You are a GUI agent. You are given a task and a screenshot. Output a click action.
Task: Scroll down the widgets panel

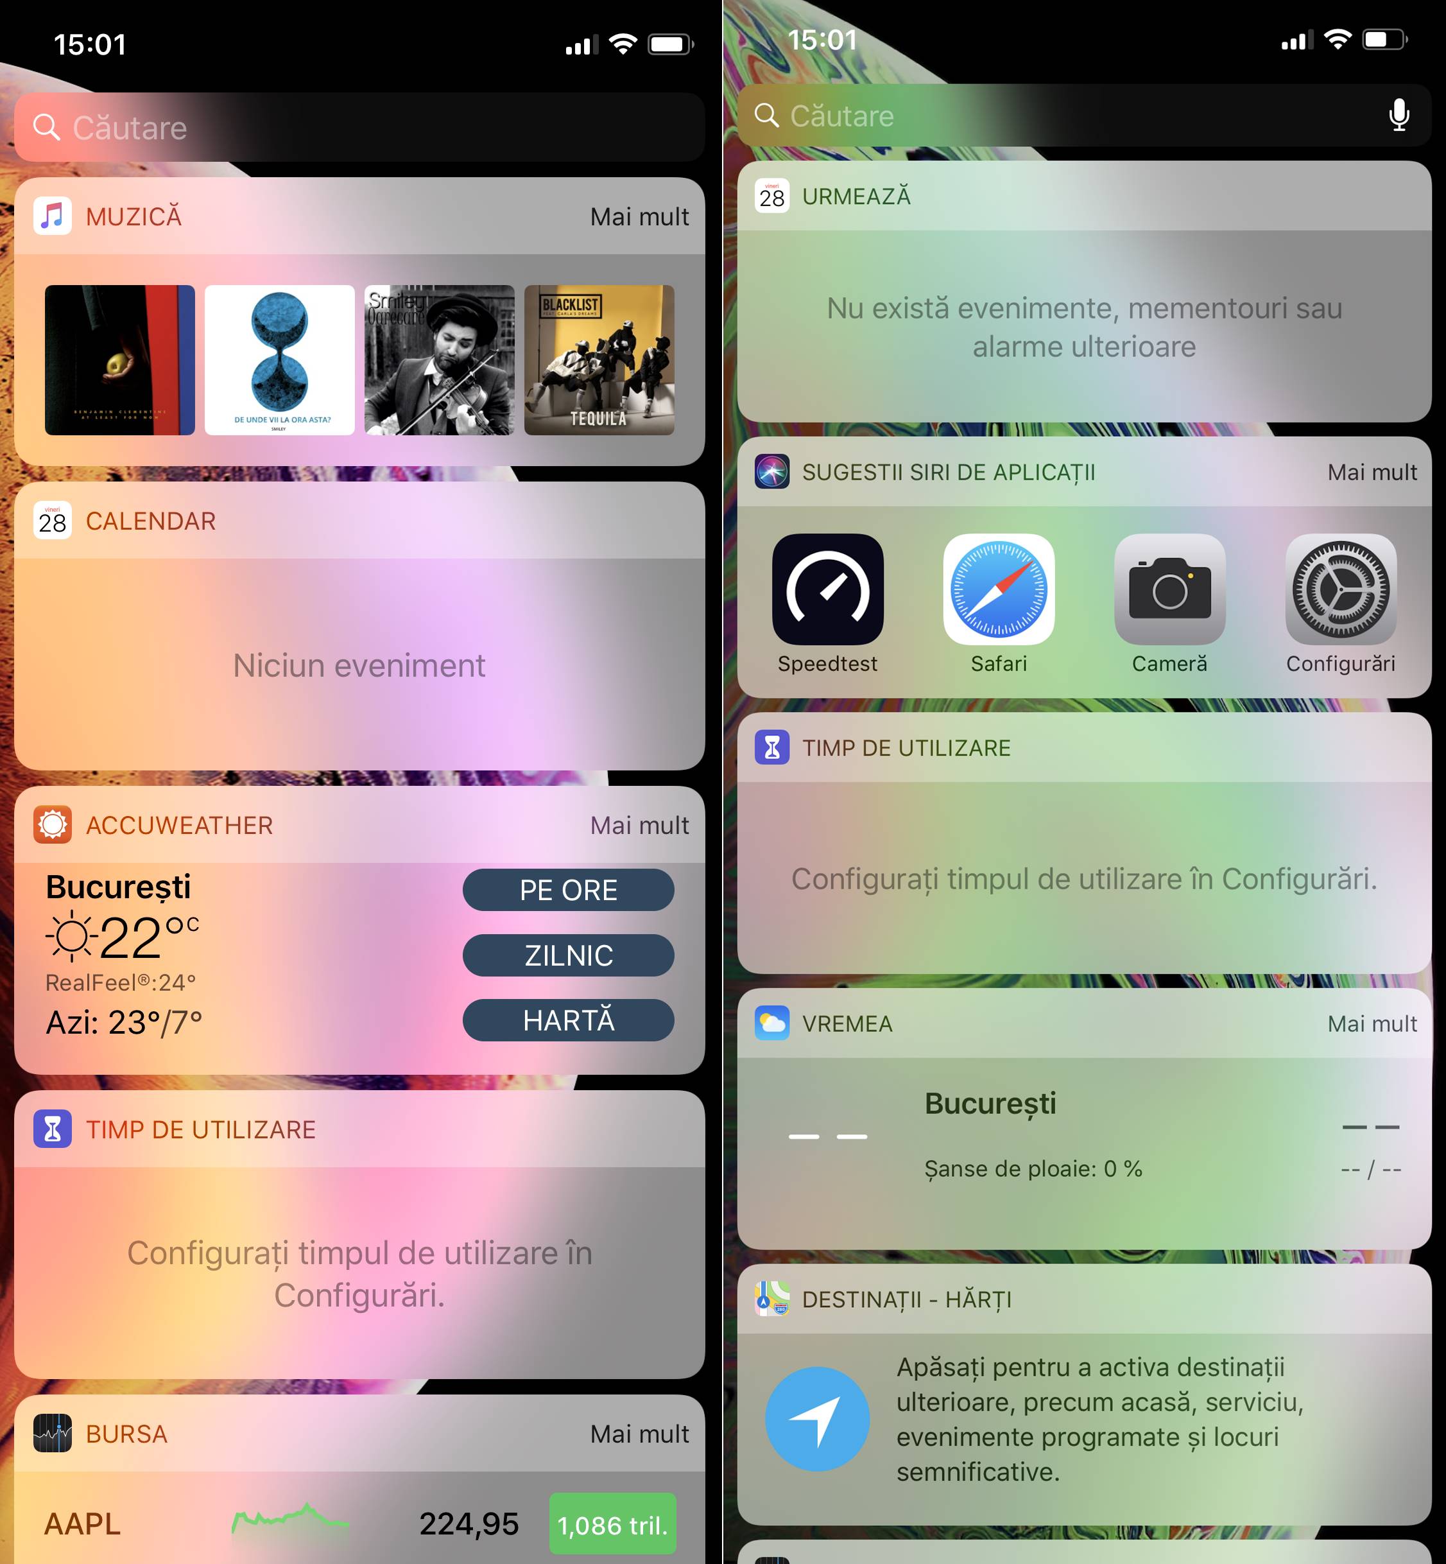click(359, 953)
